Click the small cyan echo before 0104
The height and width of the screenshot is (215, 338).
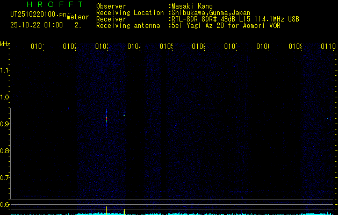coord(124,114)
